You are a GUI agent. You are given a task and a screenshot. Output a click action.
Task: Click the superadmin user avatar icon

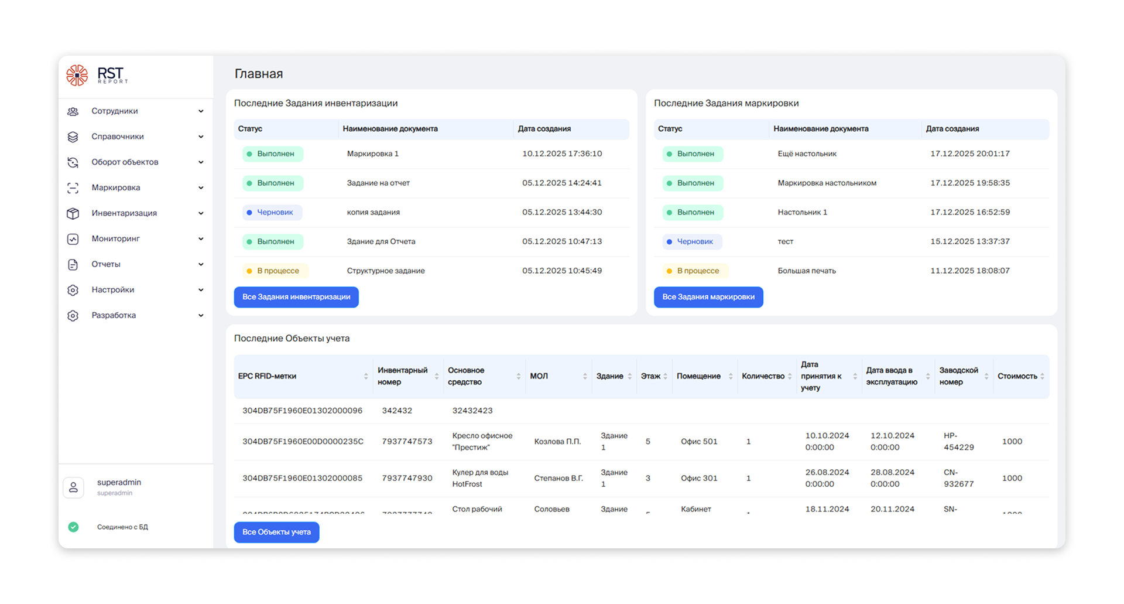[74, 487]
